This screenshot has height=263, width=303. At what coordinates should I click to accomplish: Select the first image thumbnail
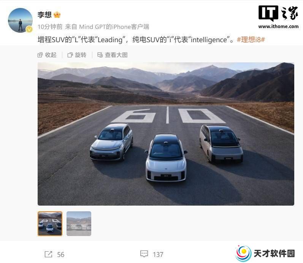50,223
